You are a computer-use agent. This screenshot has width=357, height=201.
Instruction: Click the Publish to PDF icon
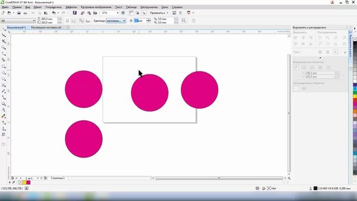(95, 13)
